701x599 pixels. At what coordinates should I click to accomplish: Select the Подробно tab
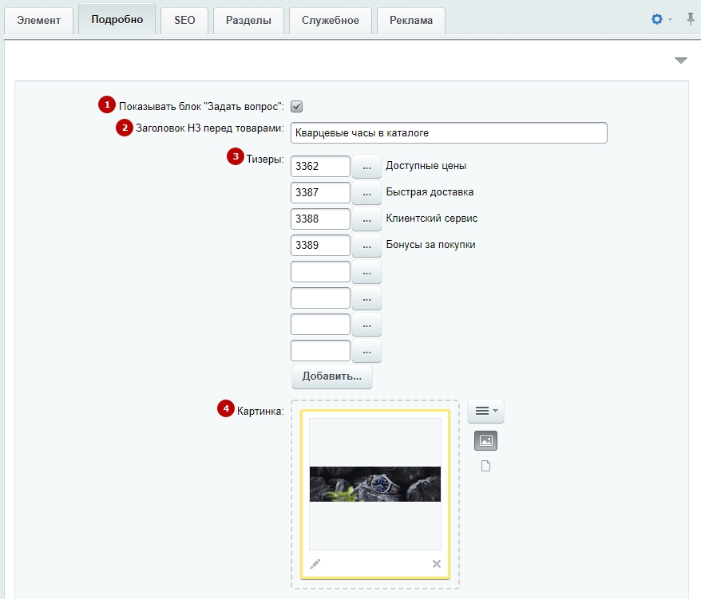pyautogui.click(x=117, y=19)
